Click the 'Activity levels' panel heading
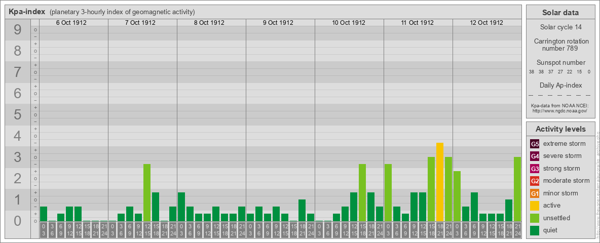 pyautogui.click(x=560, y=129)
